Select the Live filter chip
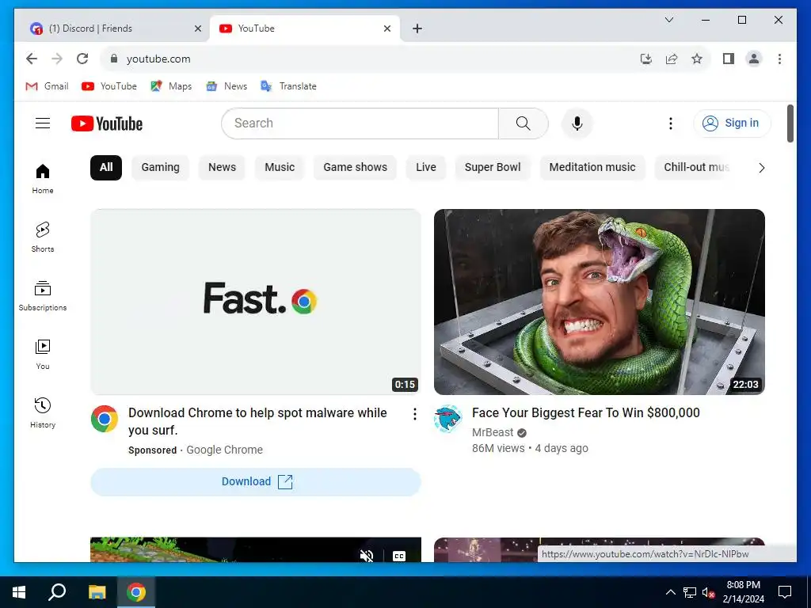Viewport: 811px width, 608px height. click(425, 168)
